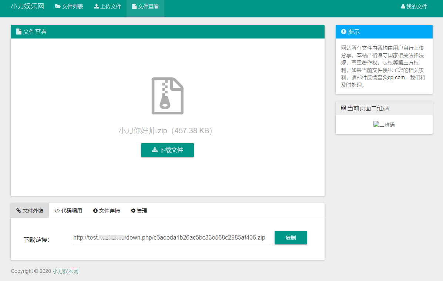The height and width of the screenshot is (281, 443).
Task: Click the link icon on 文件外链 tab
Action: point(19,211)
